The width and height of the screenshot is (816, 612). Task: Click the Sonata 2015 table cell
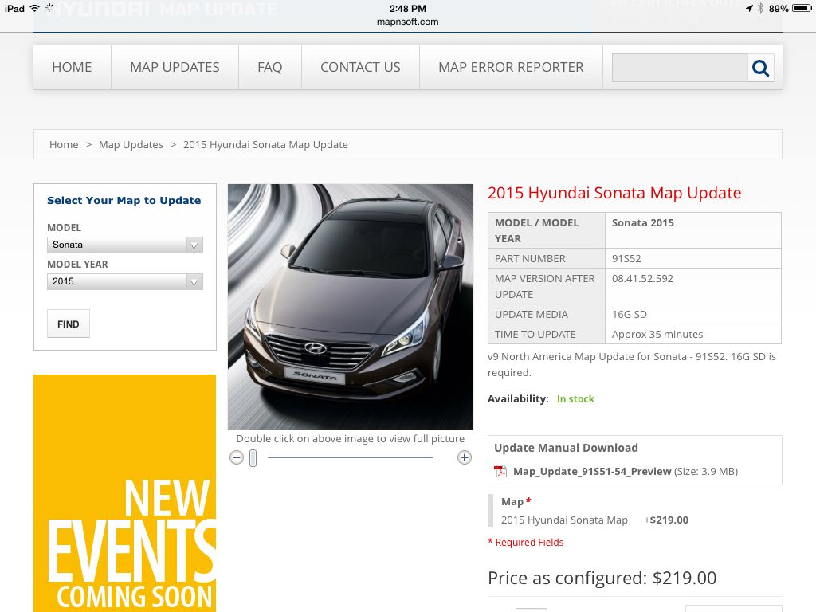[x=692, y=230]
